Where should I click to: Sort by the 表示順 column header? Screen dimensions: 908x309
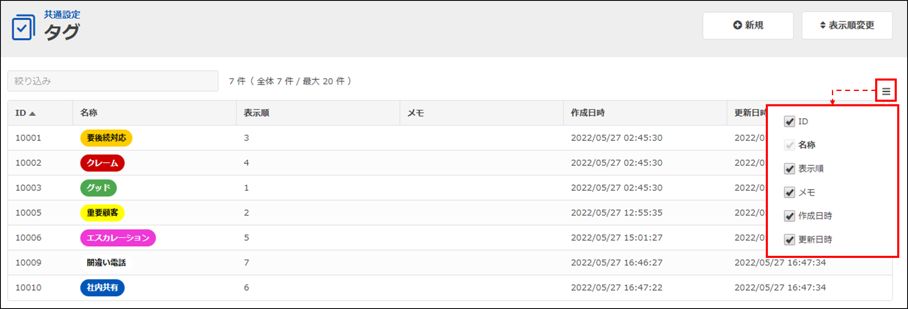click(x=257, y=113)
